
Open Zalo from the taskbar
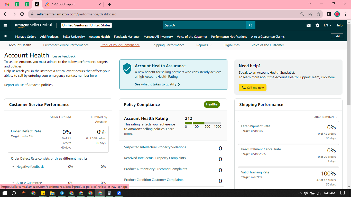119,193
